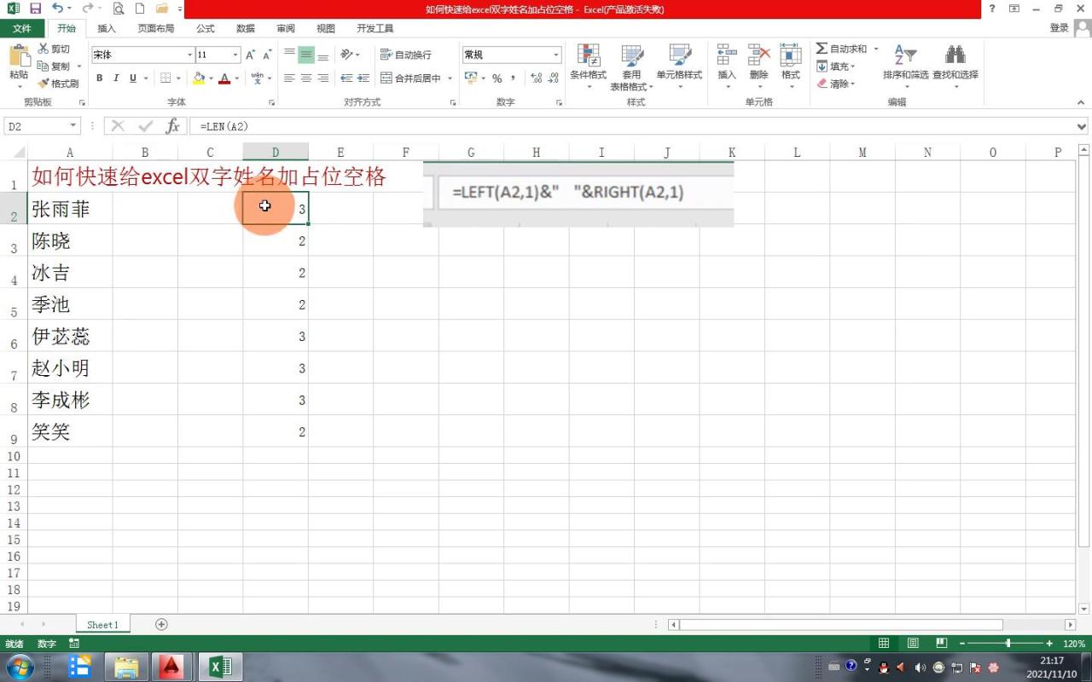This screenshot has height=682, width=1092.
Task: Open the font size 11 dropdown
Action: click(x=235, y=55)
